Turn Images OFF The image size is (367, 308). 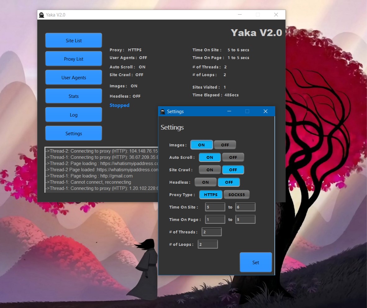click(x=225, y=145)
